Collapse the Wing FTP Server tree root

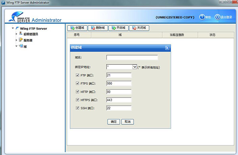click(x=13, y=28)
